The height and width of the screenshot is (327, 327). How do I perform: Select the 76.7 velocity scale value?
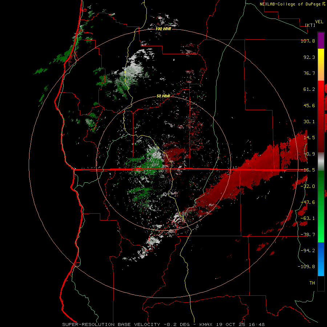(309, 73)
